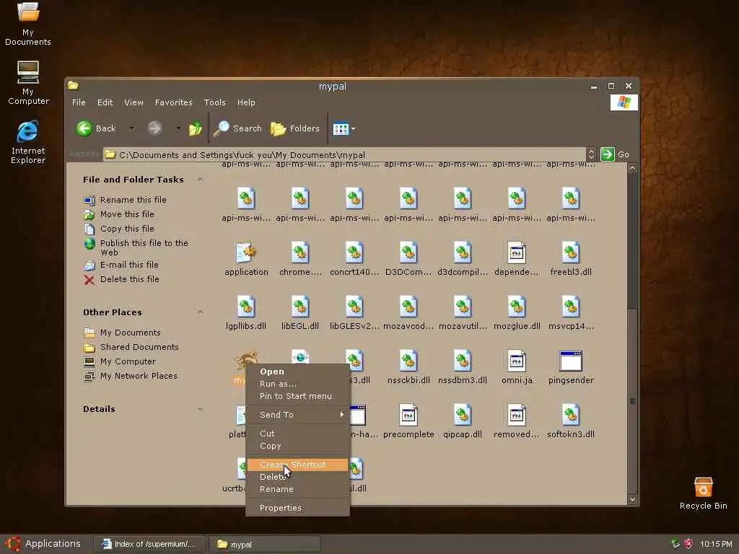
Task: Collapse File and Folder Tasks section
Action: point(200,180)
